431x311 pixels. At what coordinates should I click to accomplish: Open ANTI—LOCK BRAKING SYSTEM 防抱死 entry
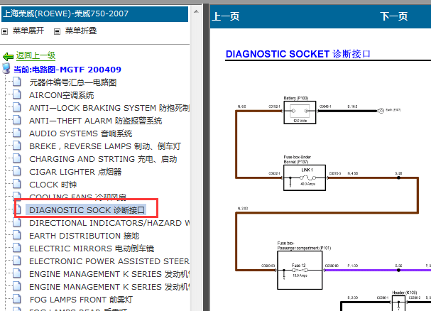point(109,108)
